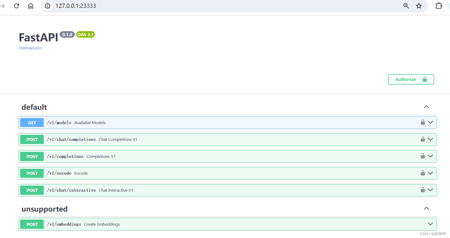Click the OAS 3.1 badge
This screenshot has height=238, width=450.
pyautogui.click(x=85, y=35)
